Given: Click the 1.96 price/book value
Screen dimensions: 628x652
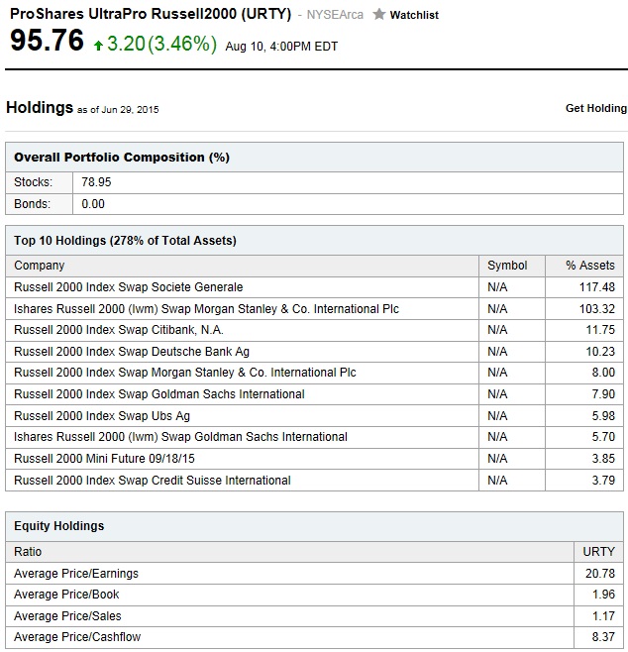Looking at the screenshot, I should [x=603, y=595].
